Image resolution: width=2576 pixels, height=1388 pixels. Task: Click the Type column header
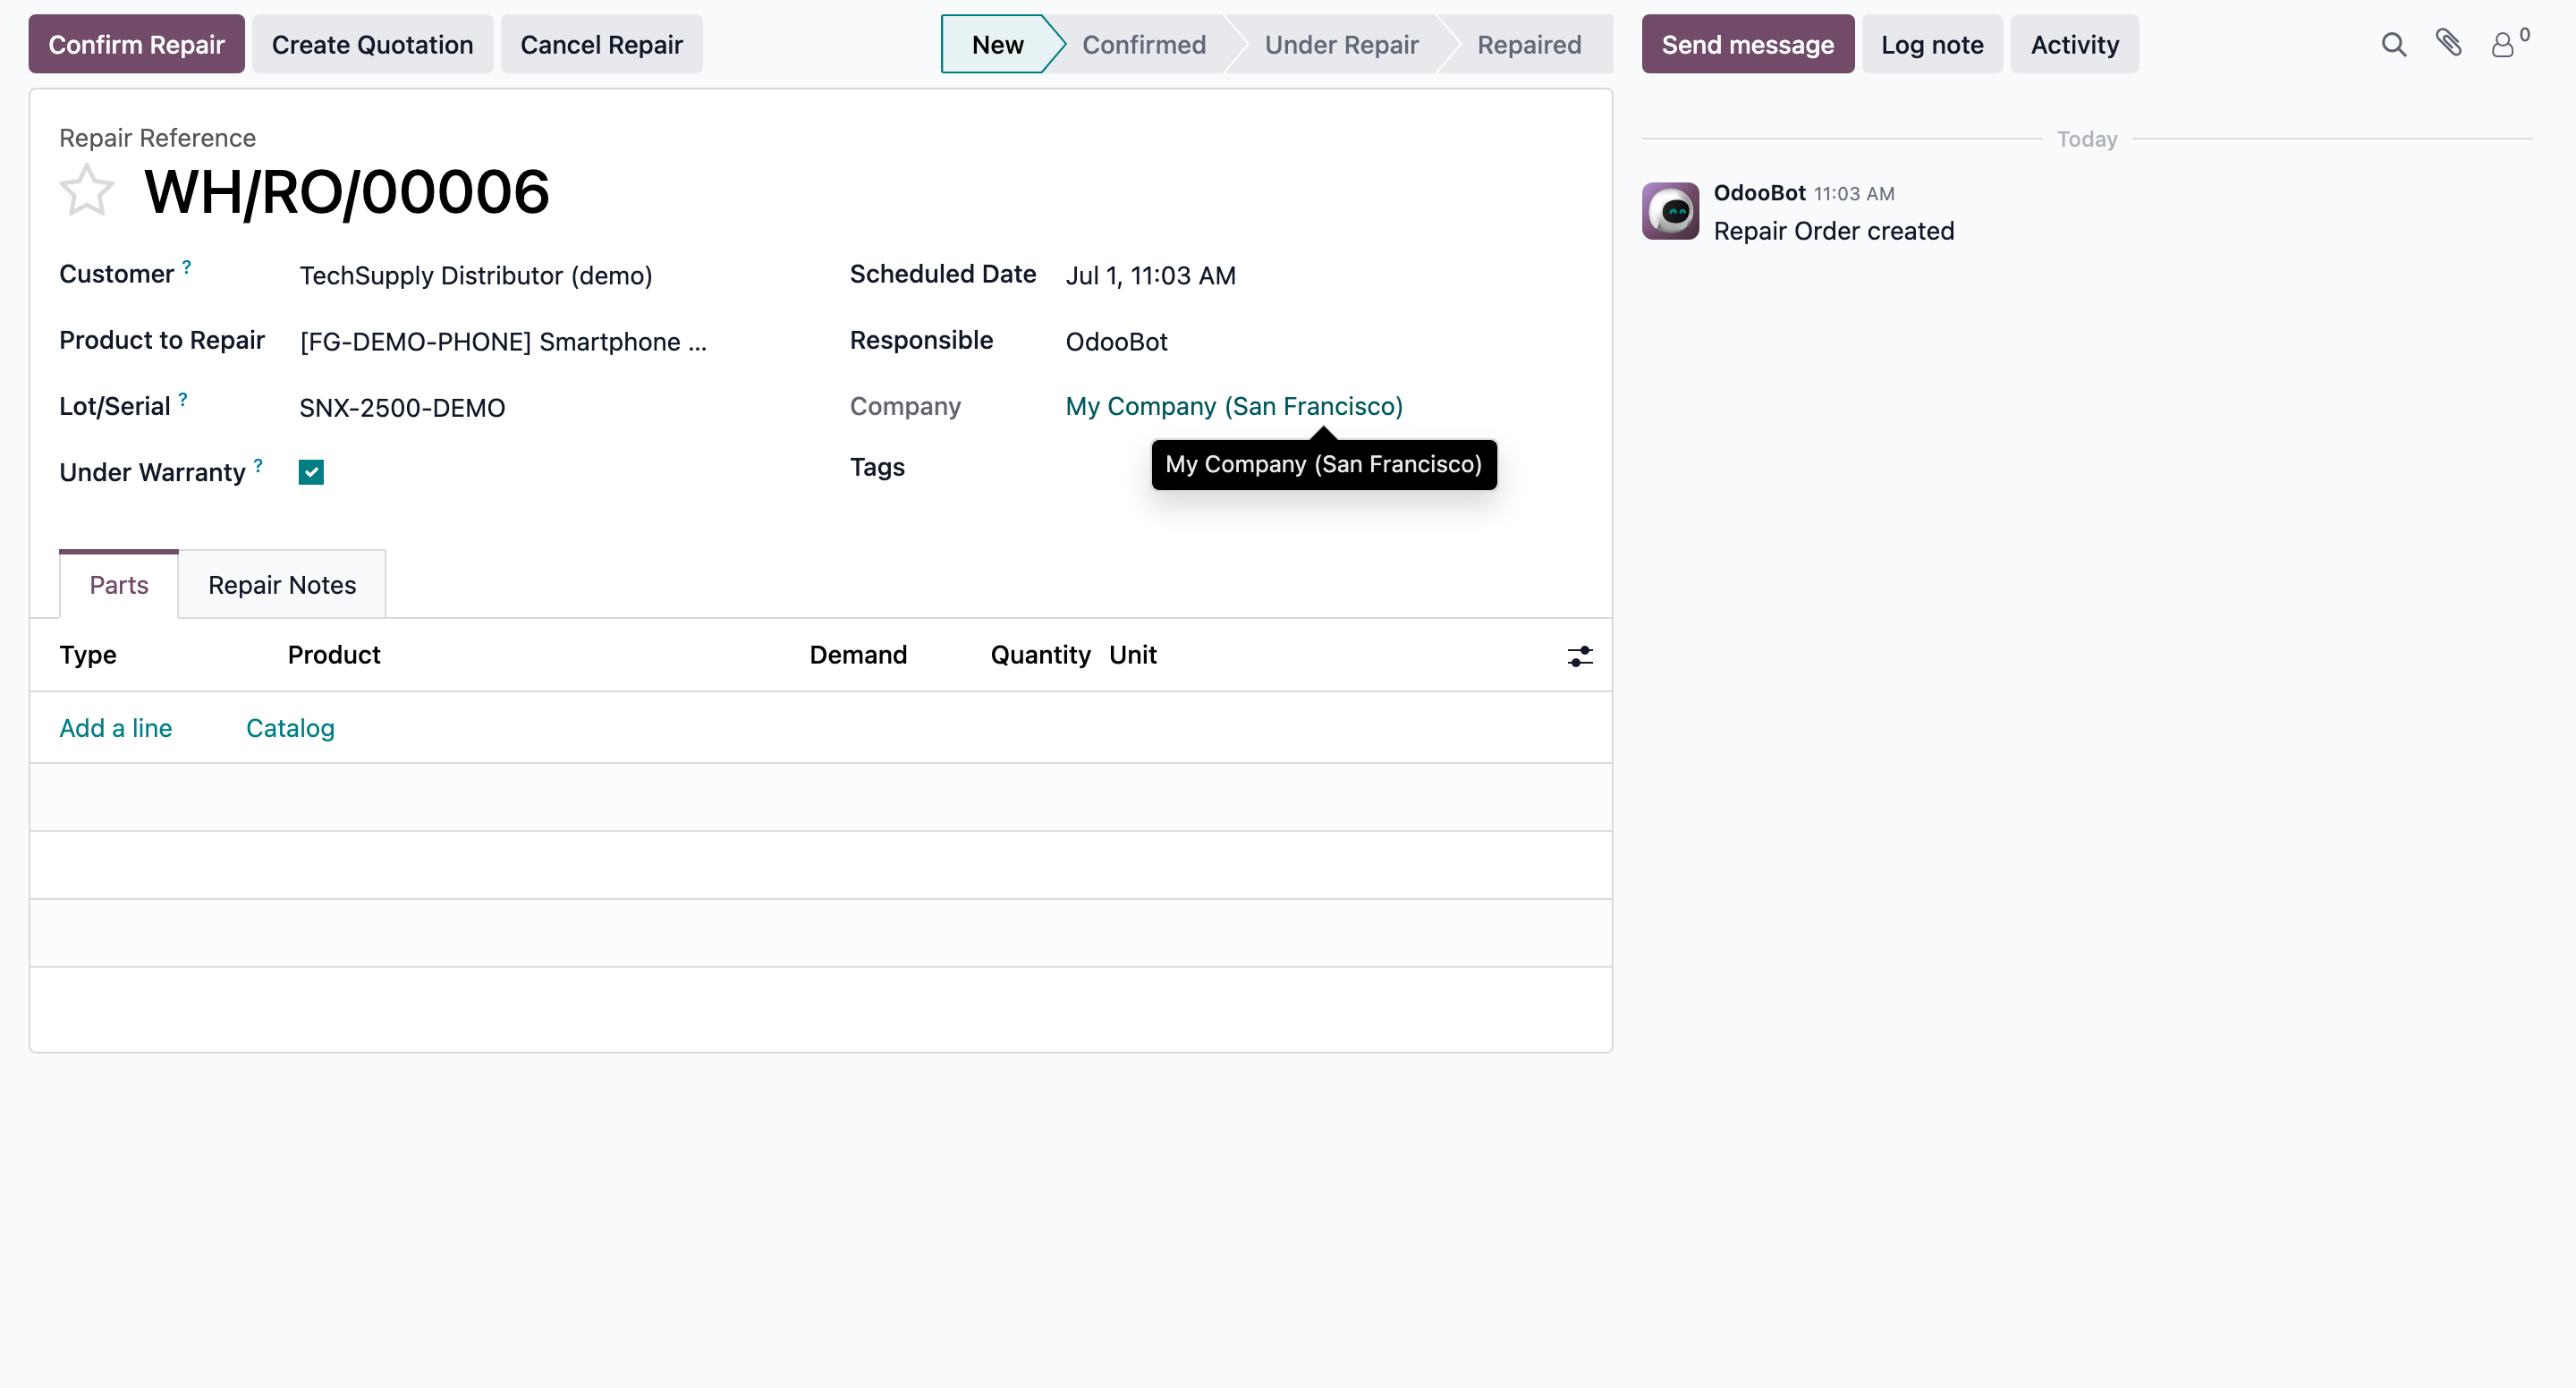pos(88,655)
